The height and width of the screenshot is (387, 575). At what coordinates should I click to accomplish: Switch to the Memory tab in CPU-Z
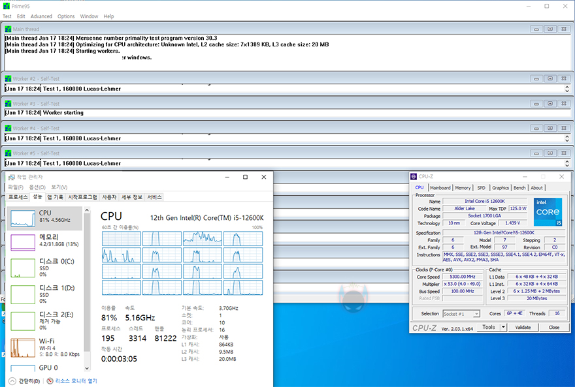(463, 188)
